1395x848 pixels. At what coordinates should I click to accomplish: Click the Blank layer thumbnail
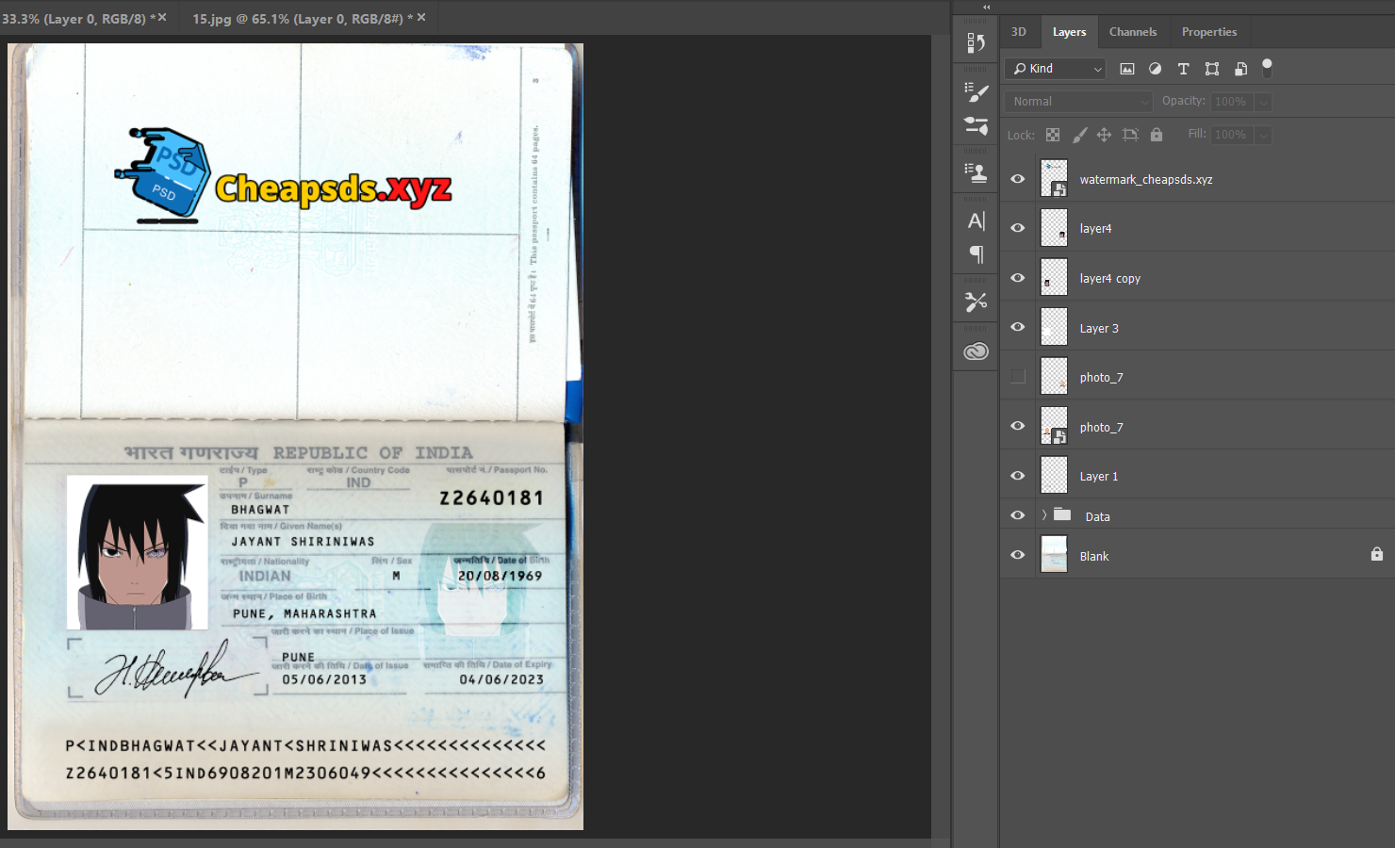pos(1054,555)
